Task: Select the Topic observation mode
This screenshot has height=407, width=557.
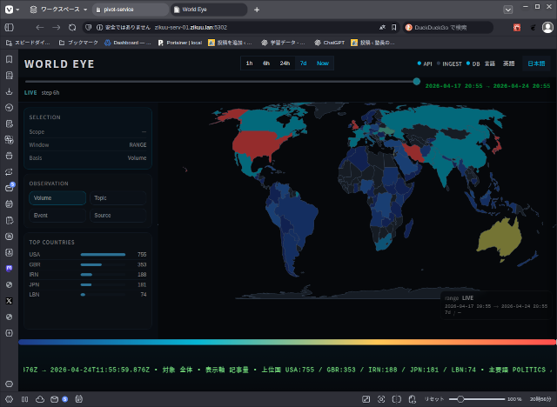Action: (117, 198)
